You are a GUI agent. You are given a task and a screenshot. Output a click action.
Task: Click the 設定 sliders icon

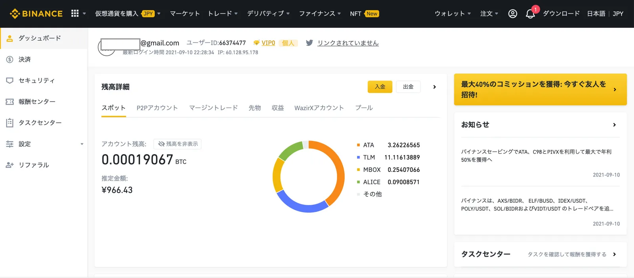coord(10,144)
